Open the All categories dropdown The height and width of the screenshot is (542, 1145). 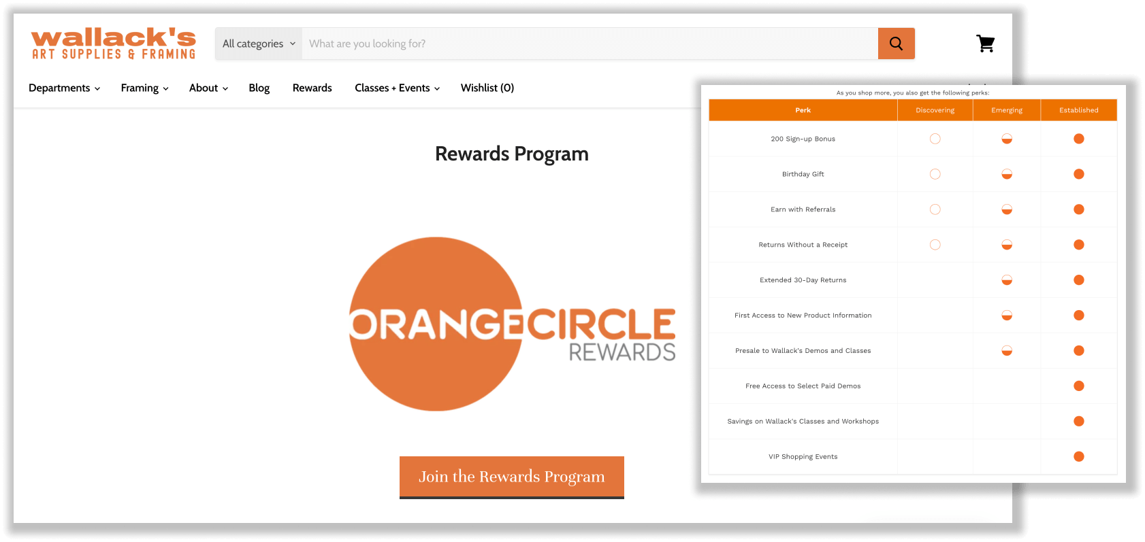259,44
